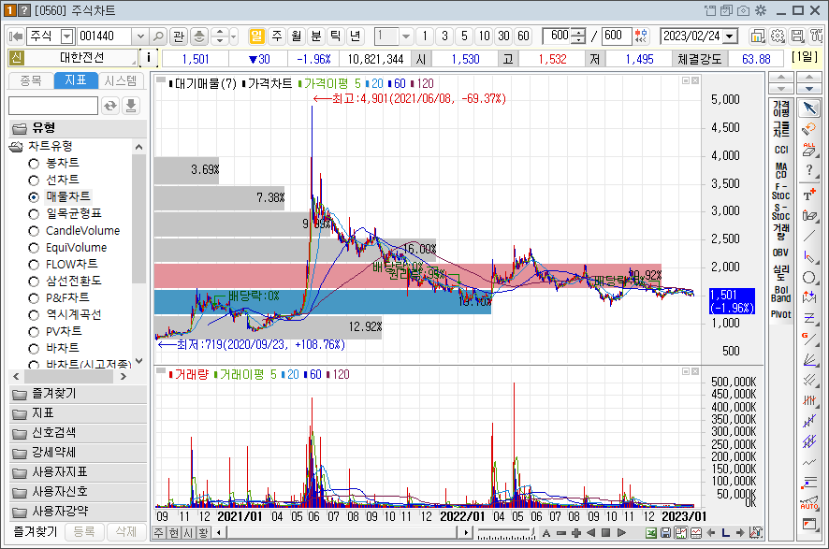Screen dimensions: 829x549
Task: Select the P&F차트 radio button
Action: coord(34,298)
